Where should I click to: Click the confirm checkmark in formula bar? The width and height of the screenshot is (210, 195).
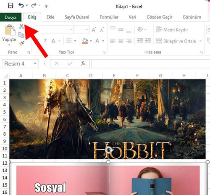pyautogui.click(x=70, y=63)
